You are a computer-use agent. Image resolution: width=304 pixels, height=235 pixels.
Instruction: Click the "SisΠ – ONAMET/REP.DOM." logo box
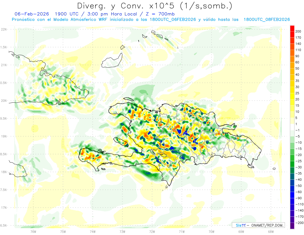(x=258, y=225)
